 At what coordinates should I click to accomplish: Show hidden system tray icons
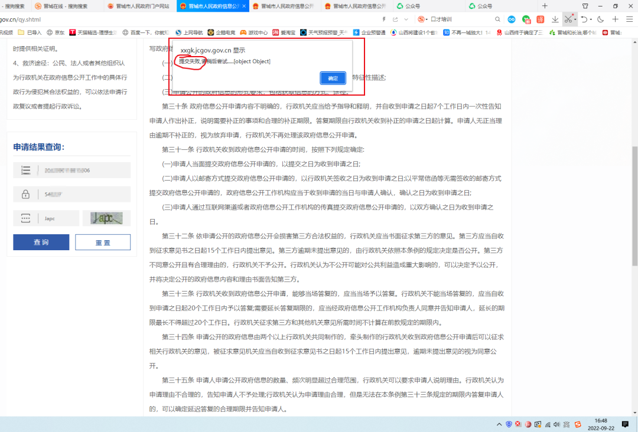click(499, 424)
